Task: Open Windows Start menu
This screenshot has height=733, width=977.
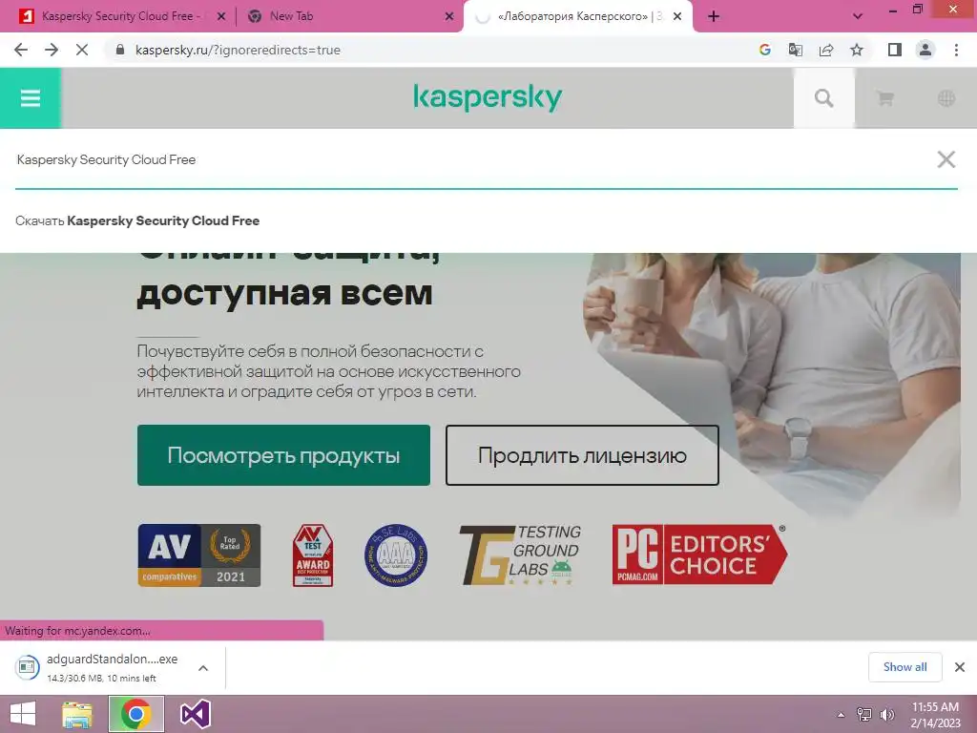Action: [x=23, y=714]
